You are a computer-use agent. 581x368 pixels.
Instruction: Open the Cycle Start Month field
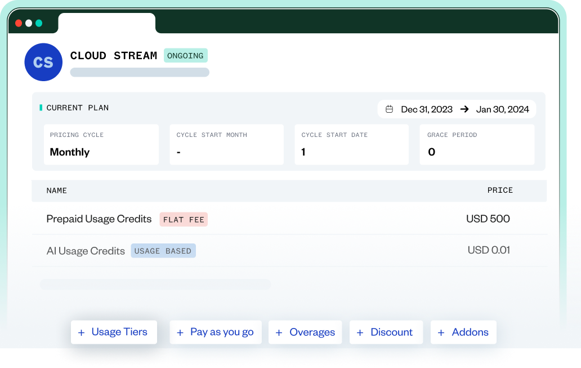pyautogui.click(x=226, y=145)
